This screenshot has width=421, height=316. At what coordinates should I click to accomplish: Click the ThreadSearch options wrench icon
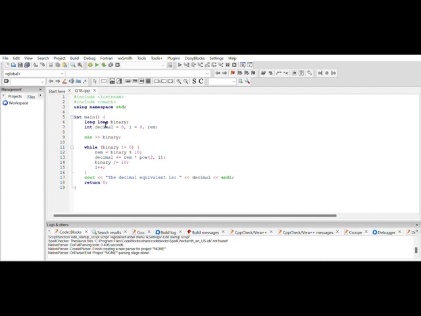click(x=247, y=82)
